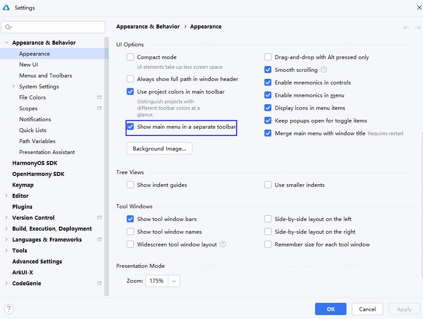Click the Widescreen tool window layout help icon
This screenshot has width=423, height=319.
223,244
